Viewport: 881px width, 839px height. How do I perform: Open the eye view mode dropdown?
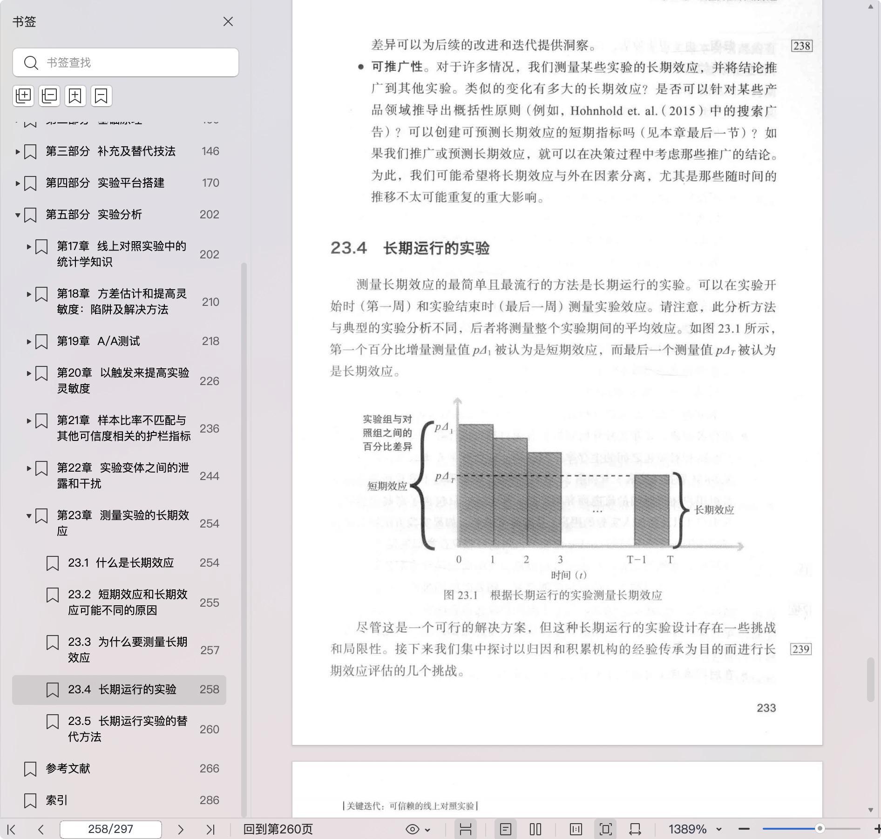click(x=418, y=829)
